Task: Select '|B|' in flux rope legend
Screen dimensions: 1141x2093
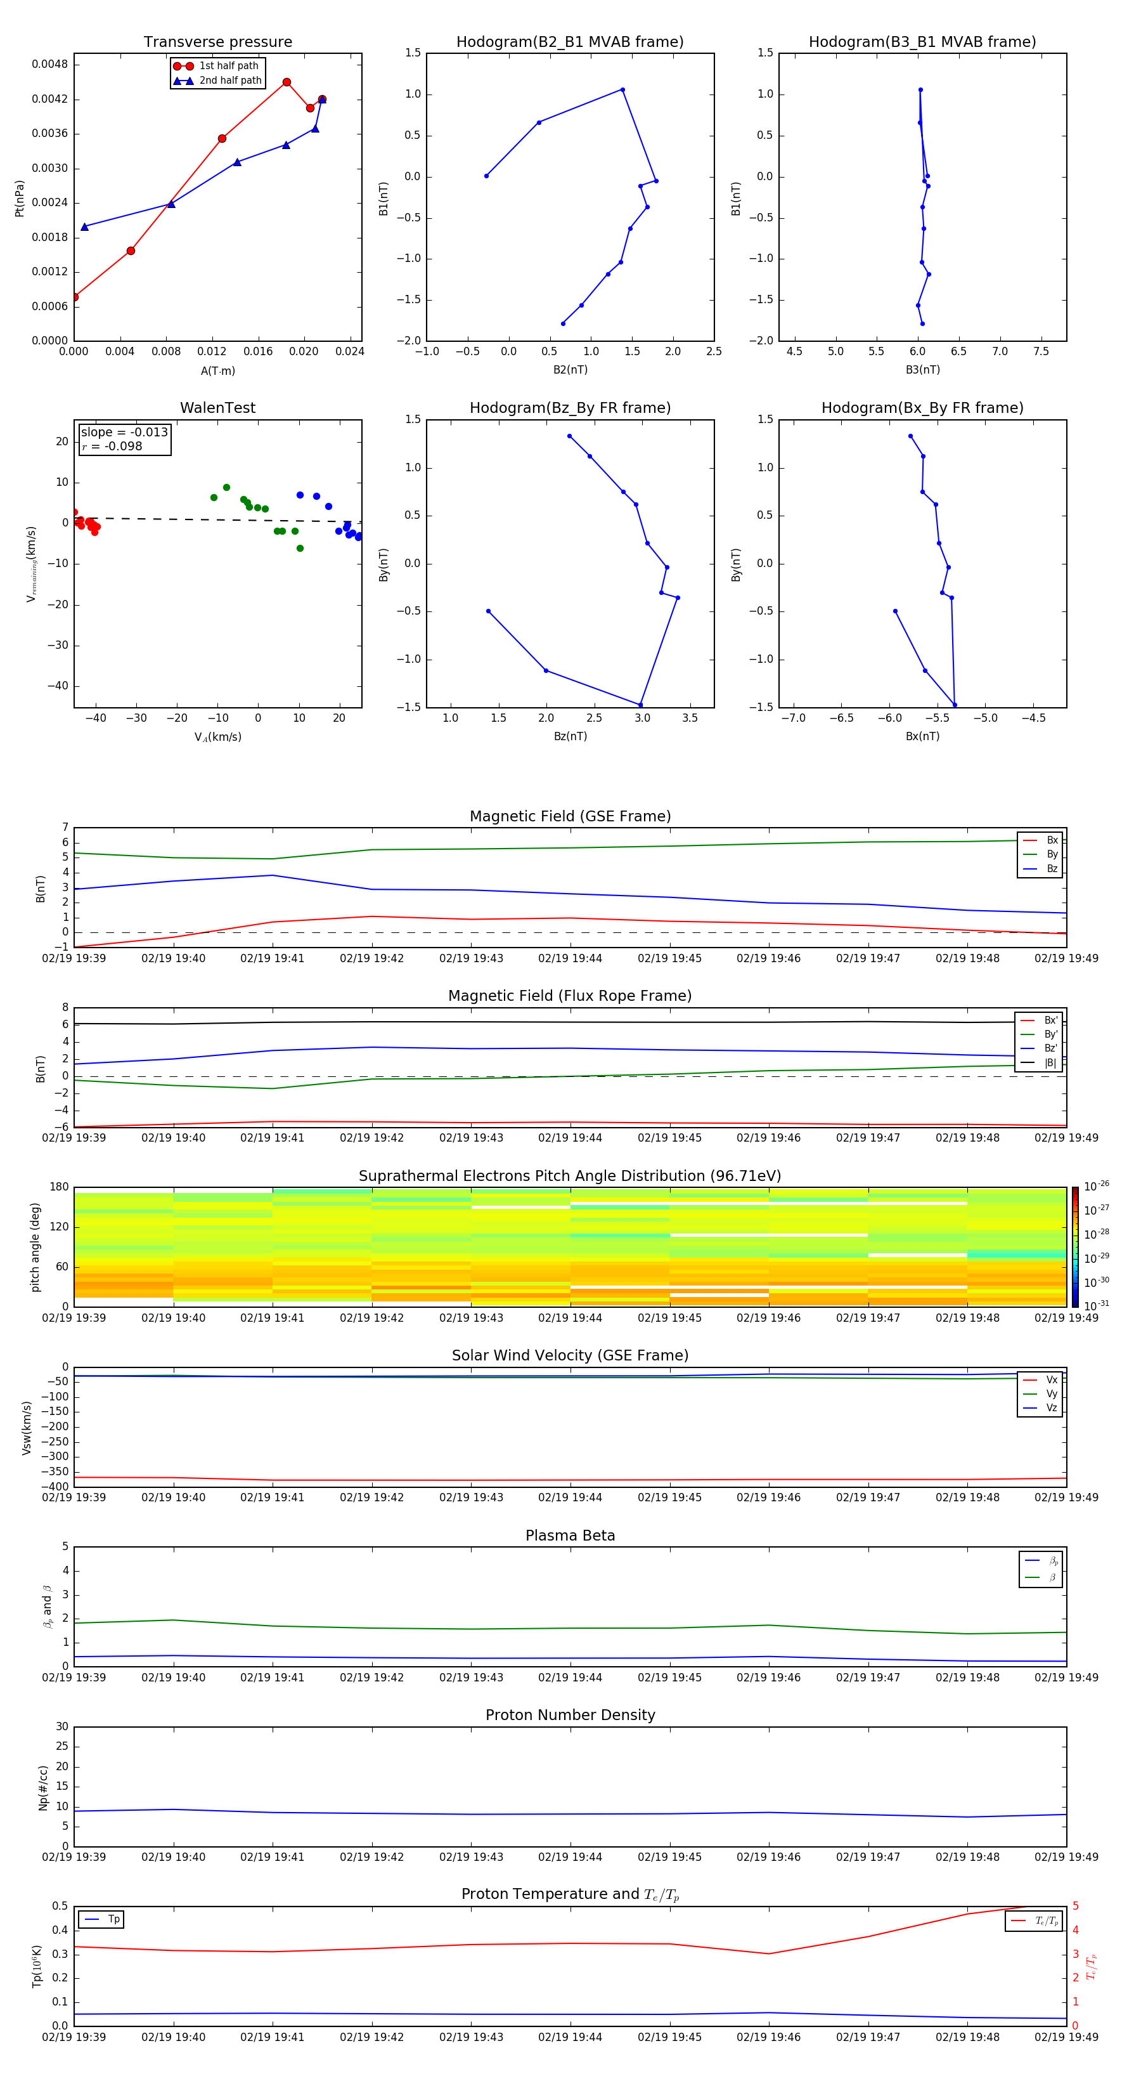Action: [x=1039, y=1063]
